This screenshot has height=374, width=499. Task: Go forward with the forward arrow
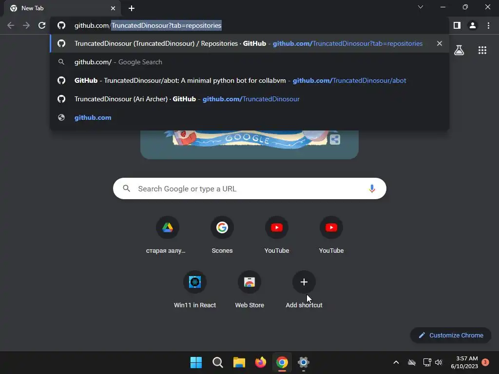tap(26, 25)
